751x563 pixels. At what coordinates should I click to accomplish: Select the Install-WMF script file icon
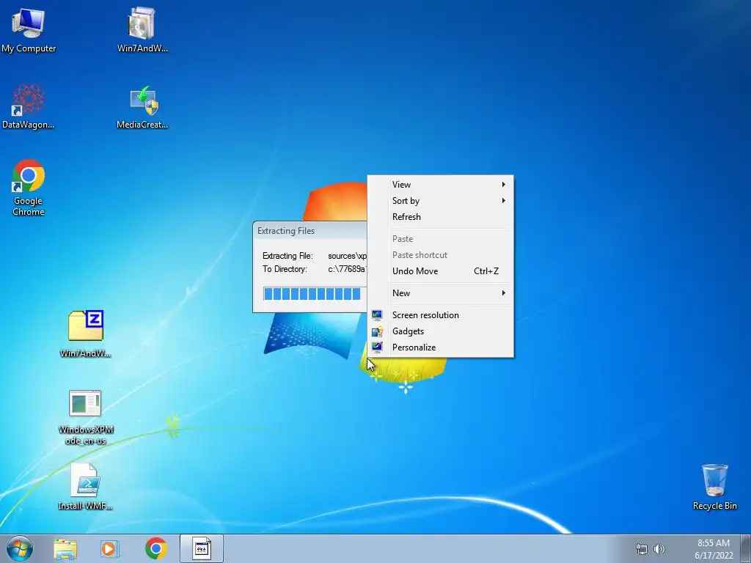(x=85, y=487)
